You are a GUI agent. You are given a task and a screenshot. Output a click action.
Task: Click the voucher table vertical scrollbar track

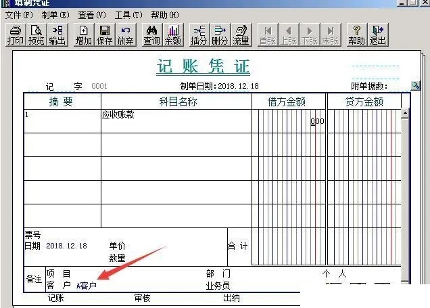405,199
